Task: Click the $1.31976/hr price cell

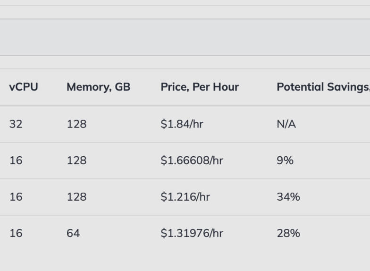Action: point(192,233)
